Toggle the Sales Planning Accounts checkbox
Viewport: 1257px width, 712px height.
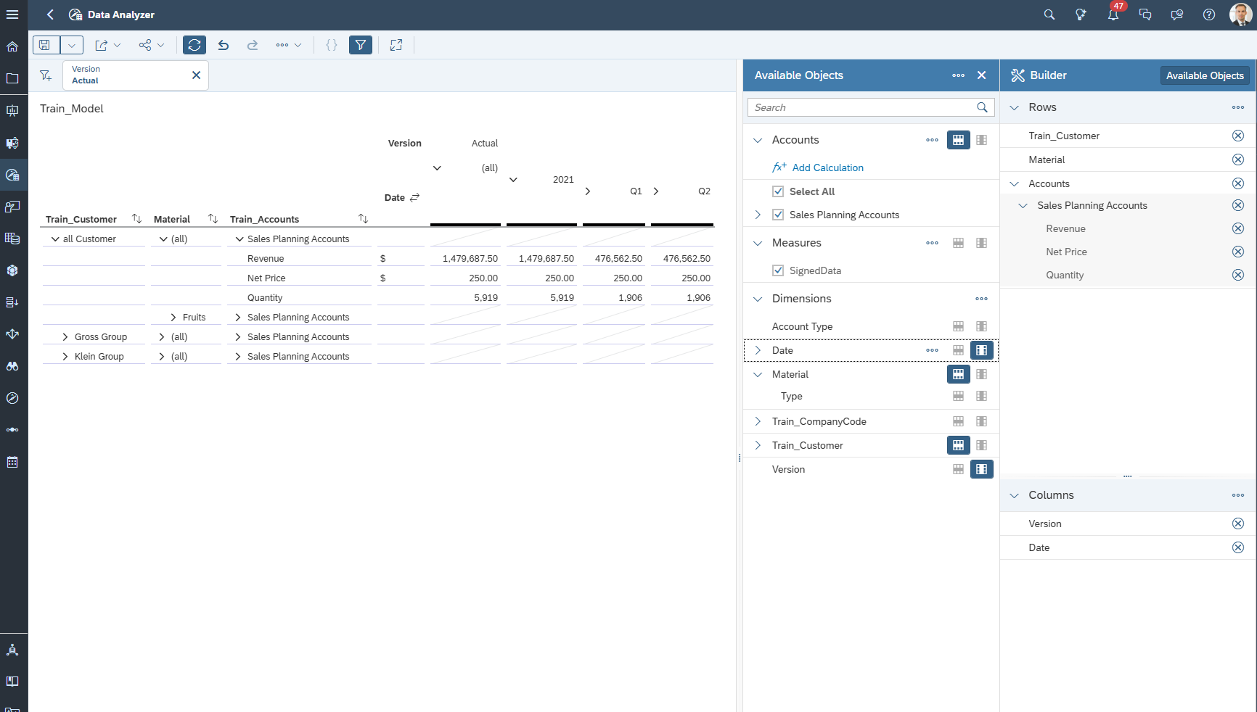coord(778,215)
